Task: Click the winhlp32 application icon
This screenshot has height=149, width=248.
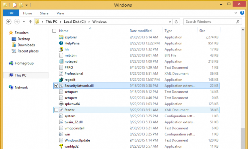Action: (x=61, y=146)
